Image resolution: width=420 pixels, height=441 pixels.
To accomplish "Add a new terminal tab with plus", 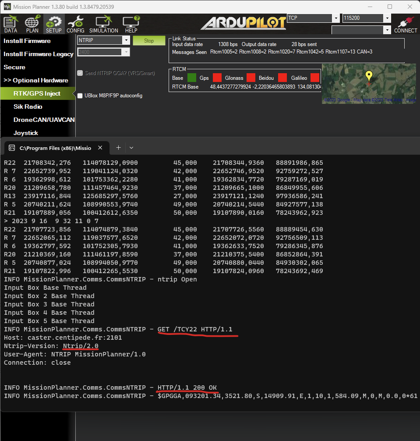I will pos(119,148).
